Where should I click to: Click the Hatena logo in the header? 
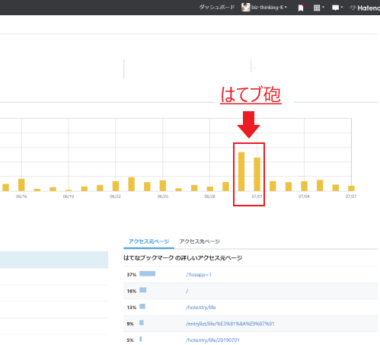(x=366, y=8)
